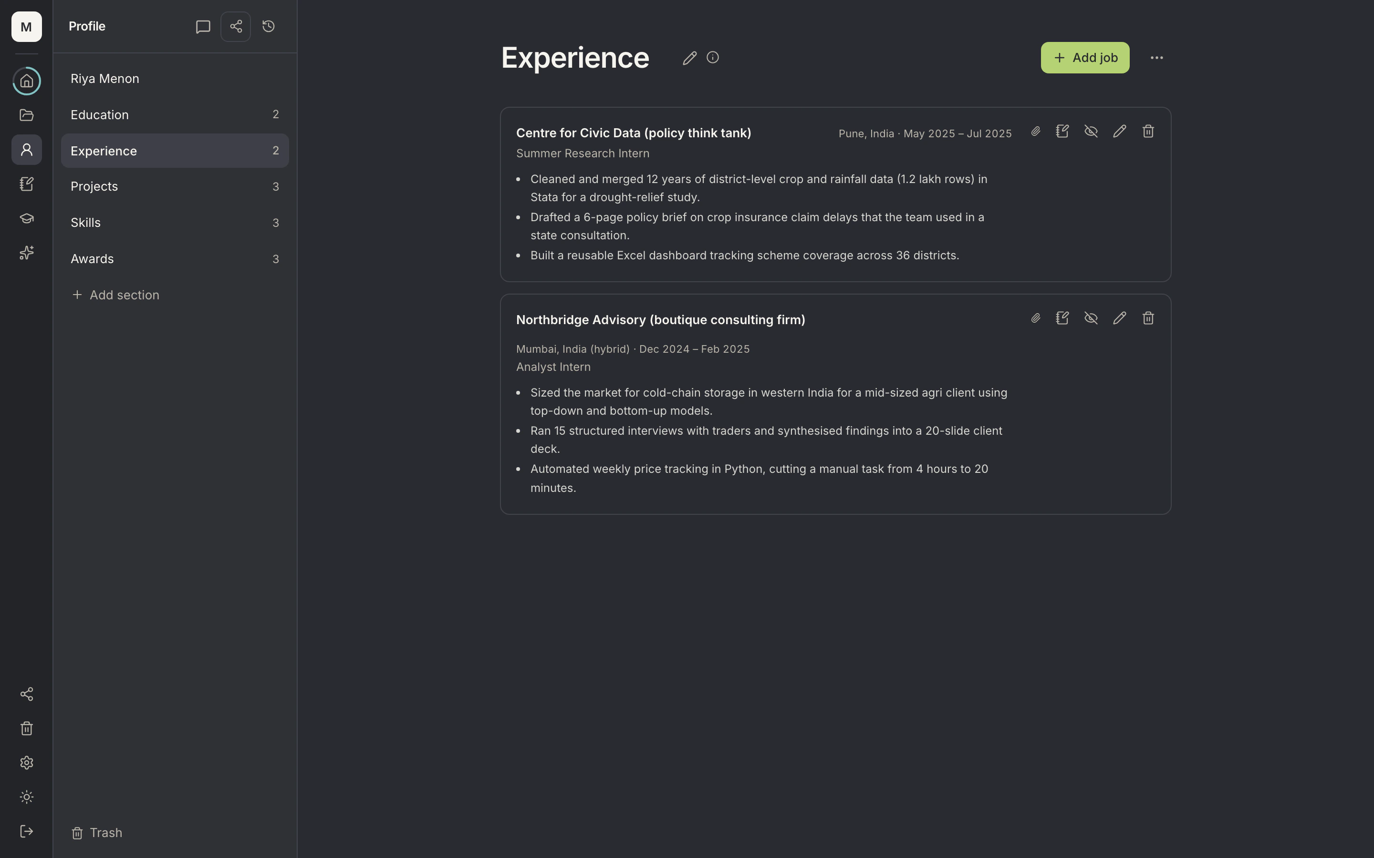Edit Northbridge Advisory job with pencil icon
Image resolution: width=1374 pixels, height=858 pixels.
[1120, 318]
